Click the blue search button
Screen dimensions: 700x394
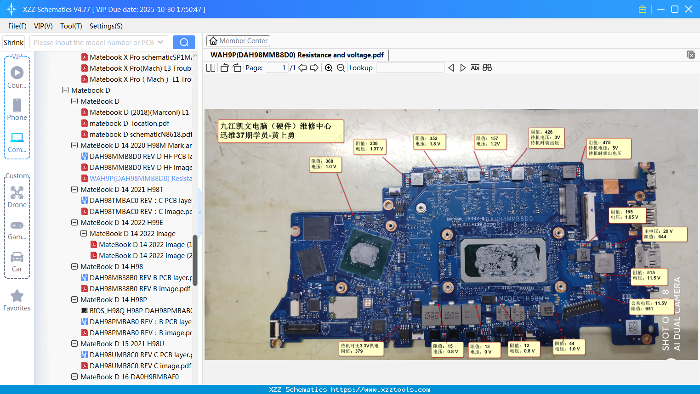(x=184, y=42)
